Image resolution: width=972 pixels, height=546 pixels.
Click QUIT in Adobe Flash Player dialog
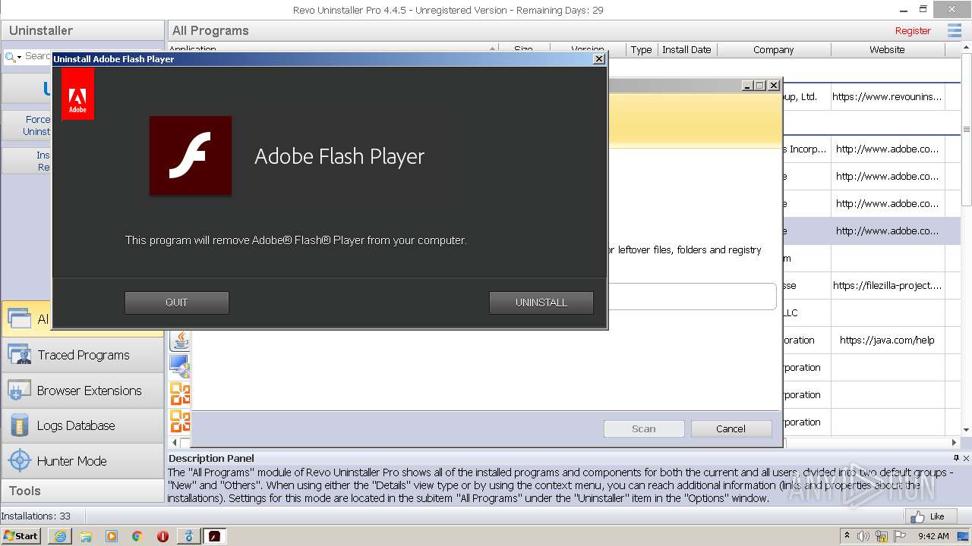176,303
